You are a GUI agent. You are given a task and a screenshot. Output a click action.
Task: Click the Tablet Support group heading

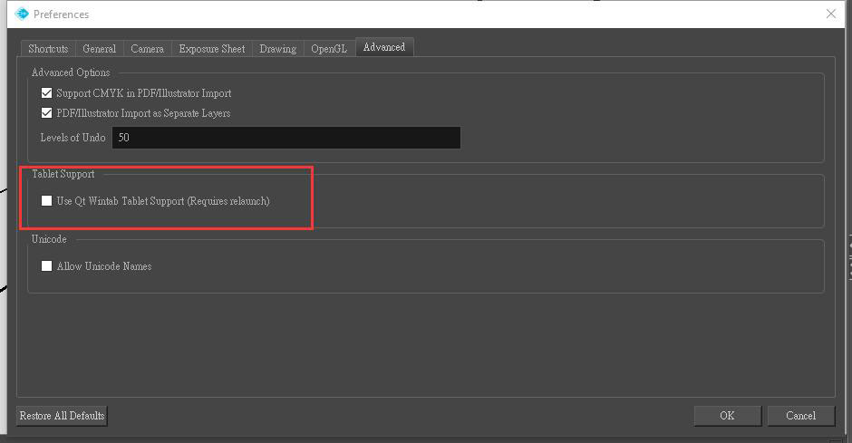coord(63,174)
